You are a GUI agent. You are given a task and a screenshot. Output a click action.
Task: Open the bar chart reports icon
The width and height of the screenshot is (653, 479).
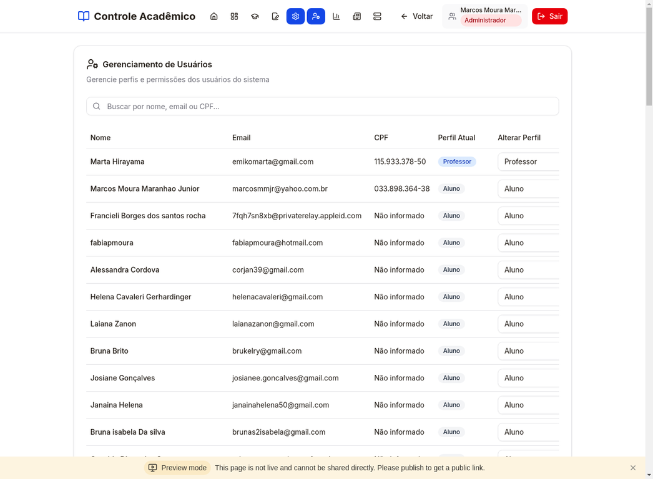point(336,16)
